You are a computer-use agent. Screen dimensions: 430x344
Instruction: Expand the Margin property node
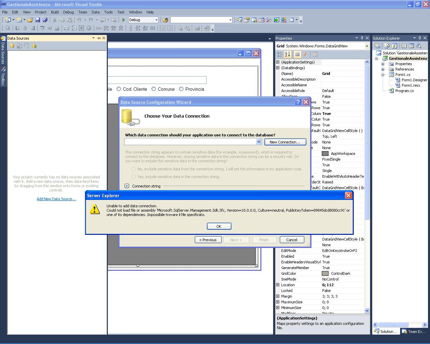tap(278, 296)
